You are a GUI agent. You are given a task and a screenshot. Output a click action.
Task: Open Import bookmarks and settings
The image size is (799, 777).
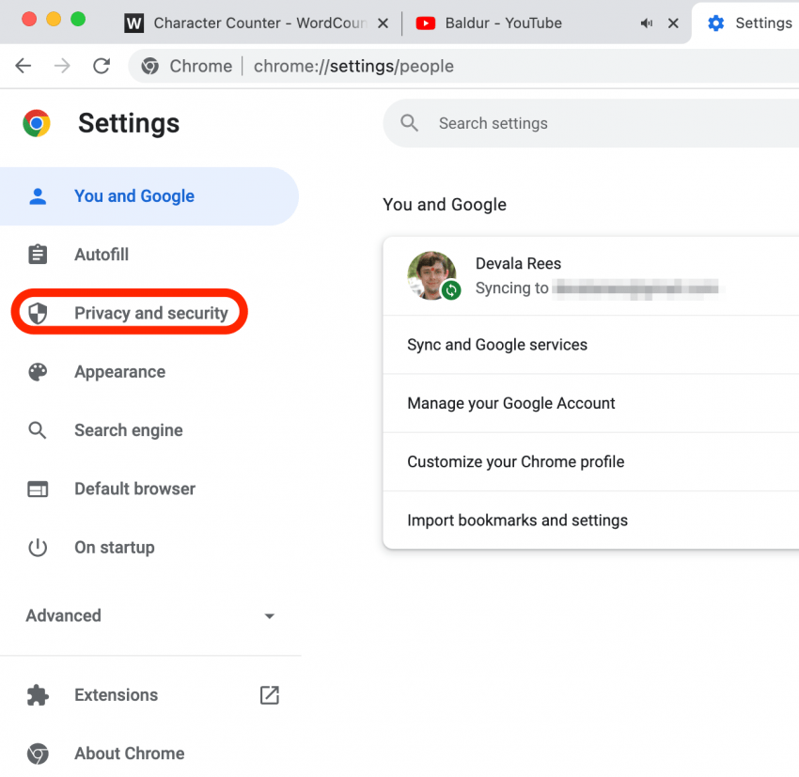[x=591, y=521]
